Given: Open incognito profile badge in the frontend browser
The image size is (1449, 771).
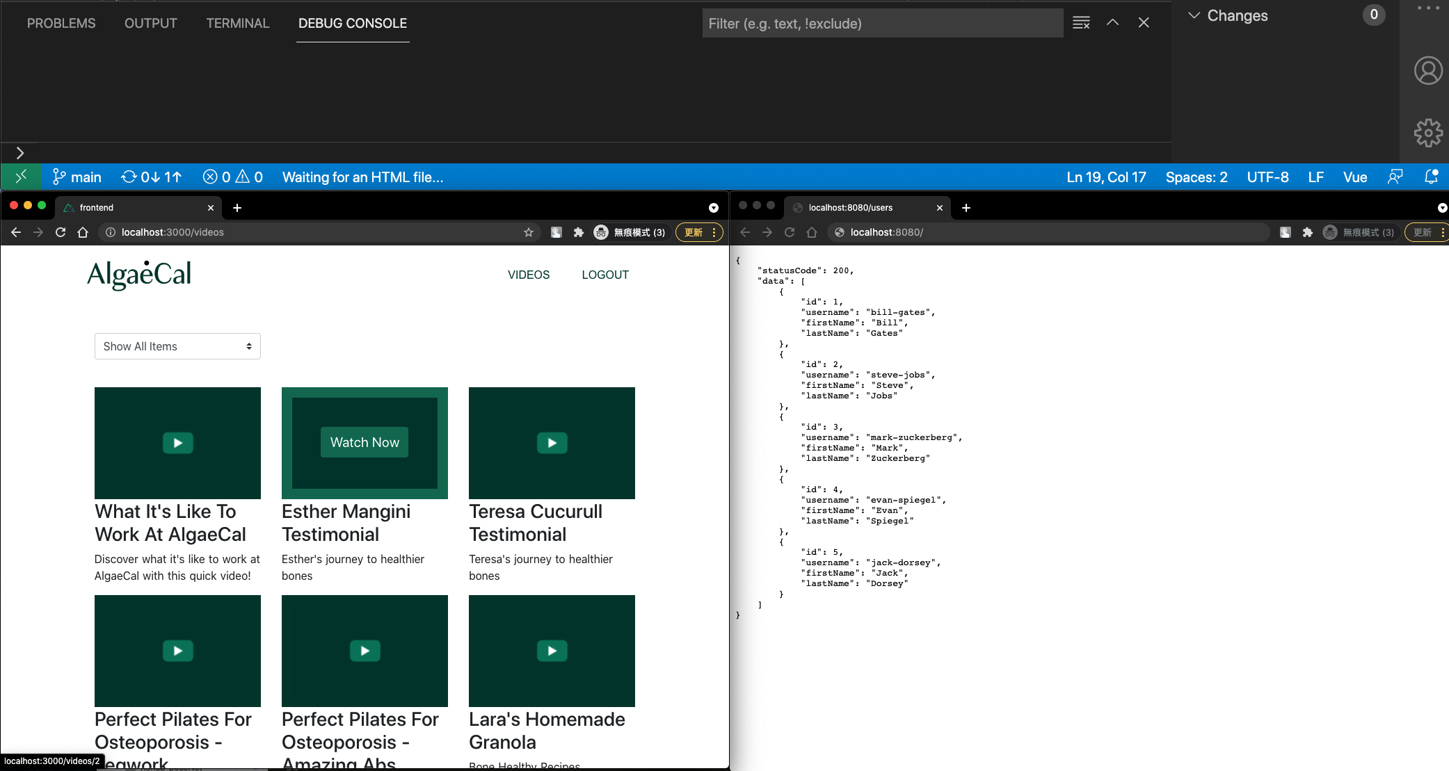Looking at the screenshot, I should tap(630, 232).
